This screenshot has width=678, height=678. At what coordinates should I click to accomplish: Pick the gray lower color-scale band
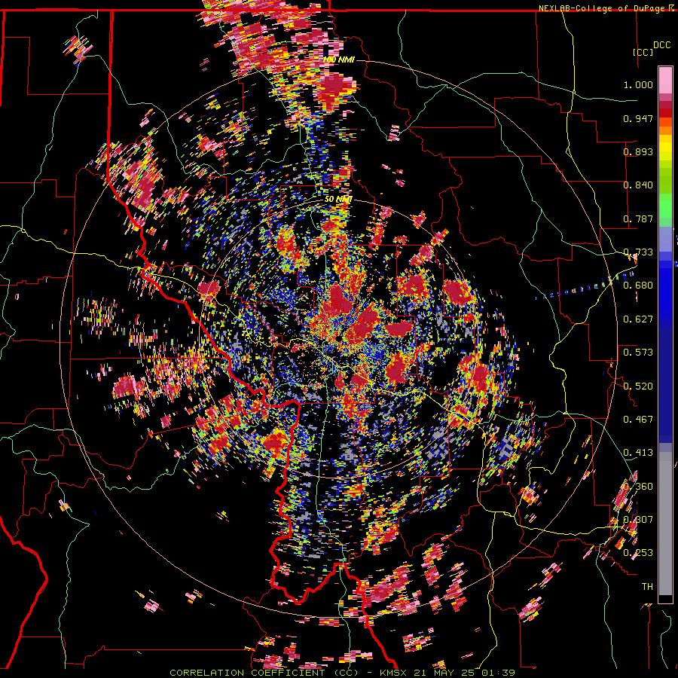point(665,524)
